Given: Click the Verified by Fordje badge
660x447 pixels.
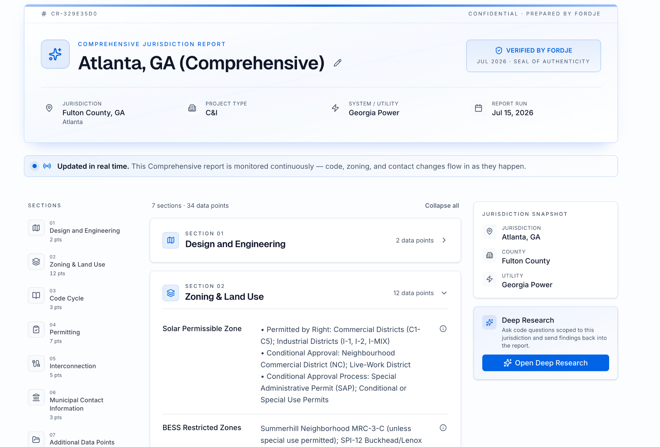Looking at the screenshot, I should (x=533, y=56).
